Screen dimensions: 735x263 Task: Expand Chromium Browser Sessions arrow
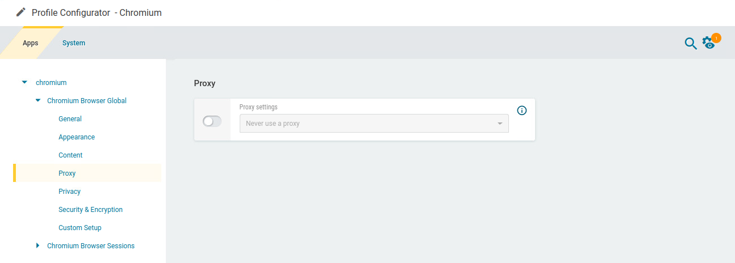point(38,245)
